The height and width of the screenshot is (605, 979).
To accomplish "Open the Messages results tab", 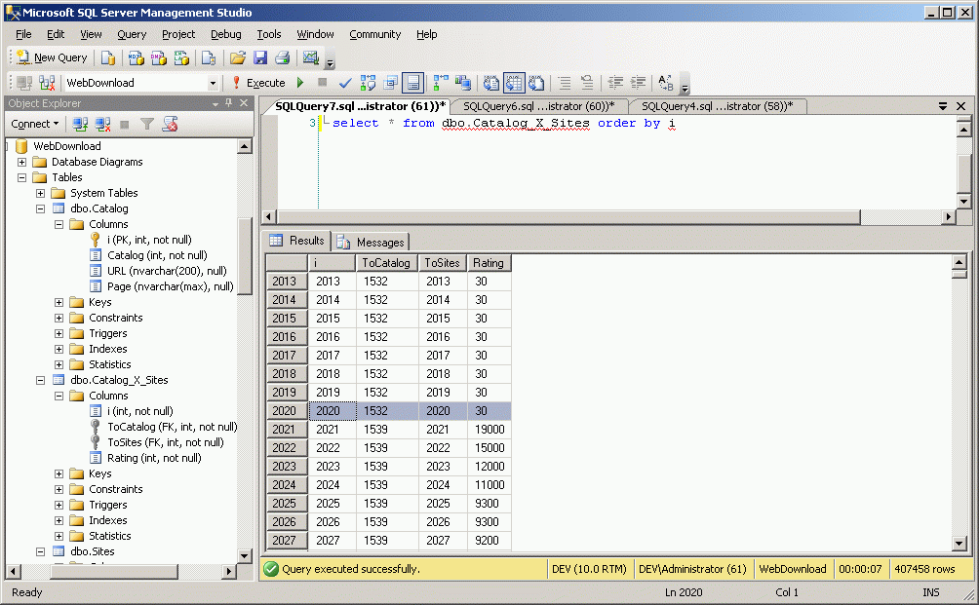I will [x=372, y=242].
